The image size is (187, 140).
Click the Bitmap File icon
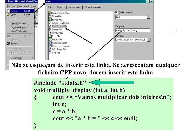pyautogui.click(x=50, y=20)
